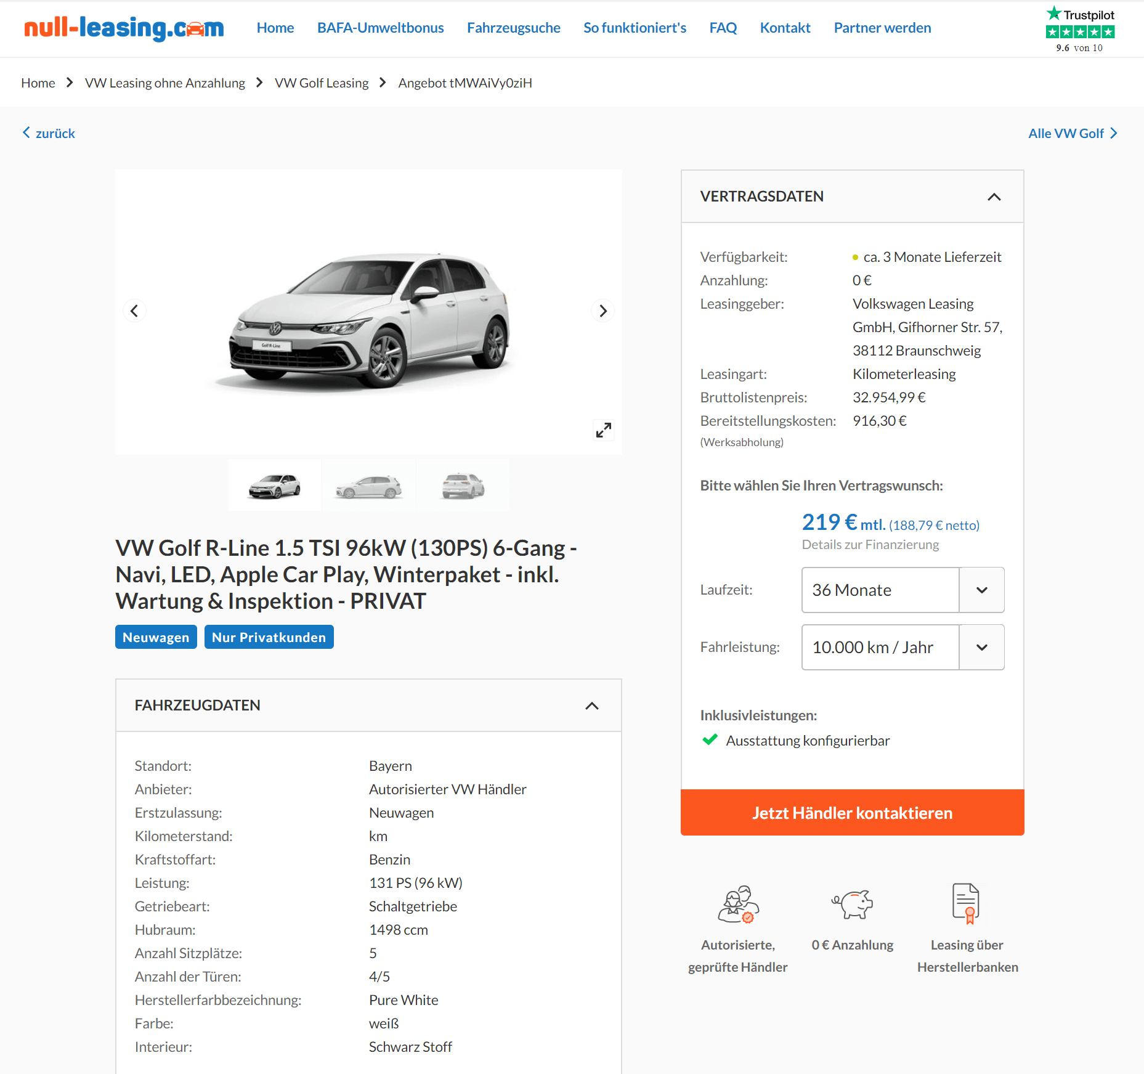Click ca. 3 Monate Lieferzeit text
The height and width of the screenshot is (1074, 1144).
[x=932, y=257]
